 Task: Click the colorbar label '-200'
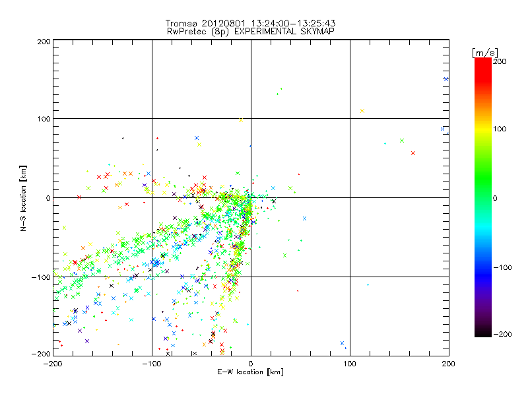tap(503, 334)
